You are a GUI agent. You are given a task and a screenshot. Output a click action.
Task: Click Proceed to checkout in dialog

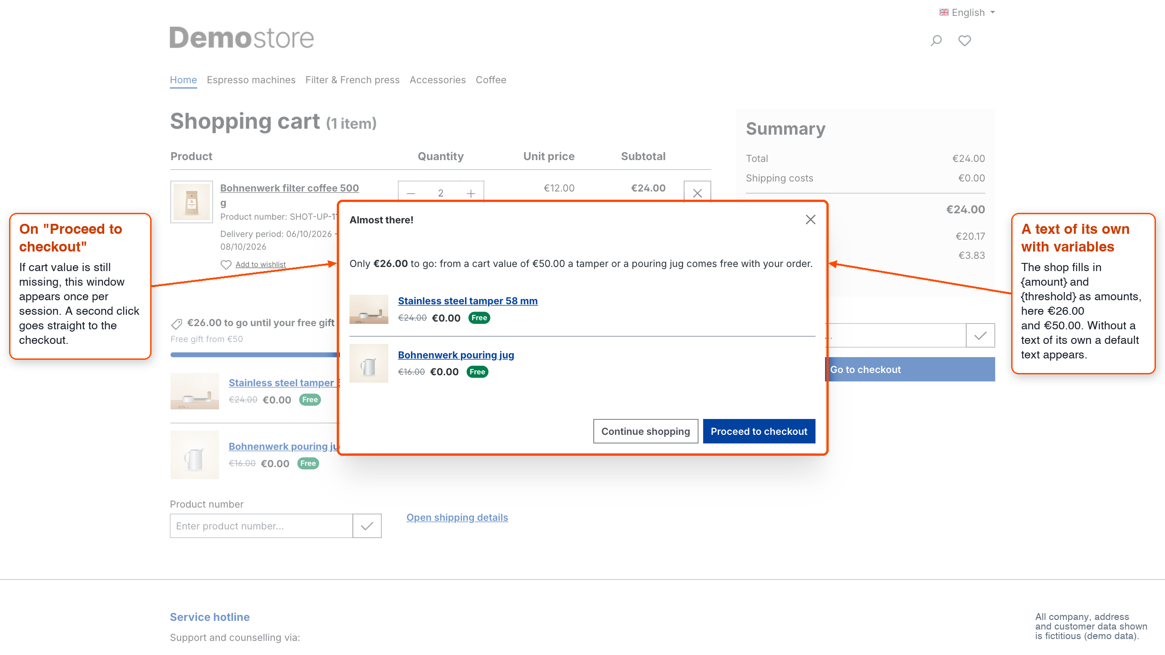[759, 431]
